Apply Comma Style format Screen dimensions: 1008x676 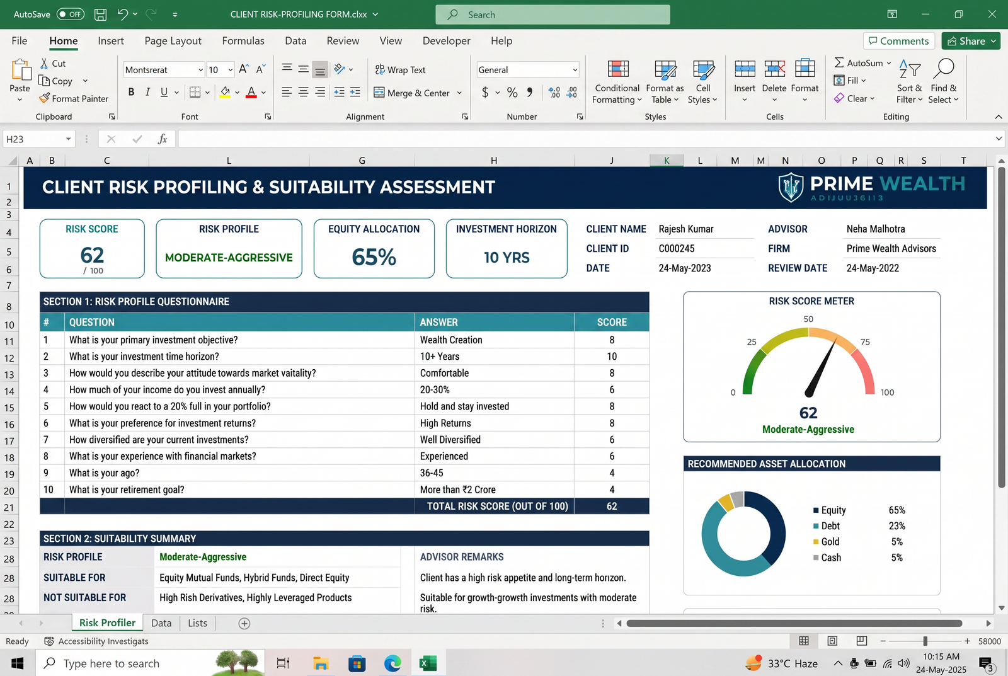530,92
